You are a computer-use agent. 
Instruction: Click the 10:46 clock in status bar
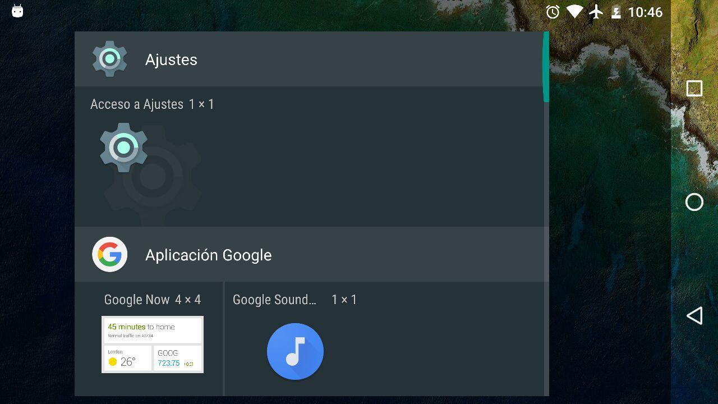pos(645,12)
